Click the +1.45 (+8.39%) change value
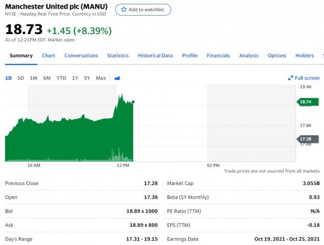This screenshot has height=245, width=324. tap(79, 31)
